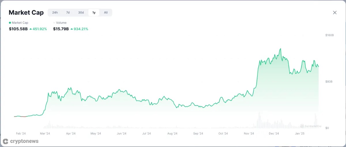Click the $105.58B market cap value
Viewport: 346px width, 147px height.
pyautogui.click(x=18, y=29)
